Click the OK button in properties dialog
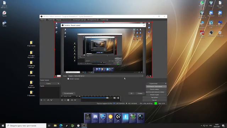227x128 pixels. pyautogui.click(x=131, y=93)
